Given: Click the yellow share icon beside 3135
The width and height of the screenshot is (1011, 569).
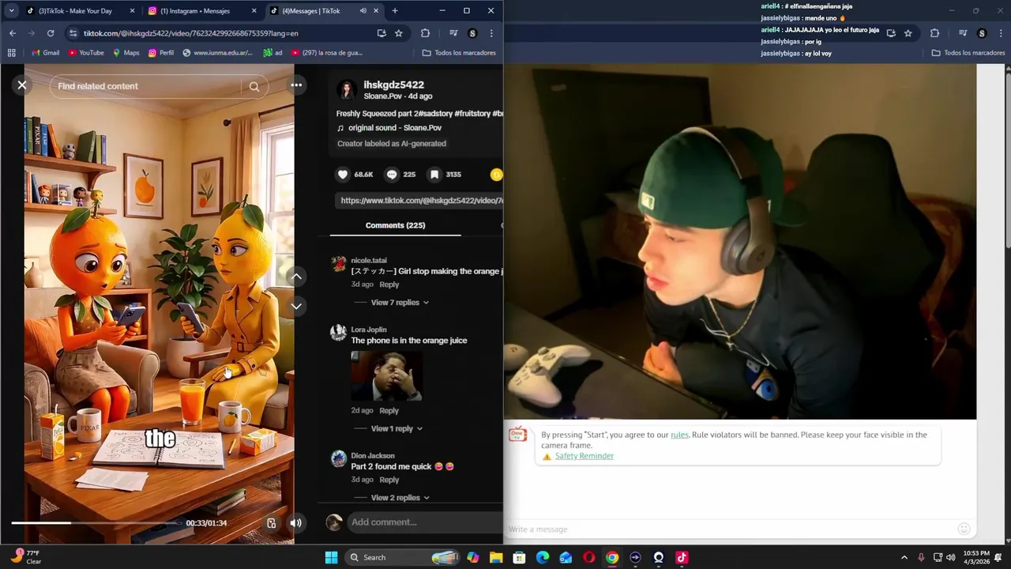Looking at the screenshot, I should click(496, 175).
